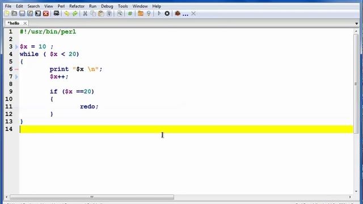Click line number 14 in margin
This screenshot has width=363, height=204.
(x=9, y=129)
